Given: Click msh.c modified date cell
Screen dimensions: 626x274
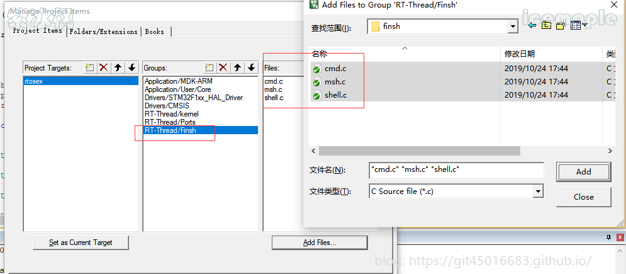Looking at the screenshot, I should 536,82.
